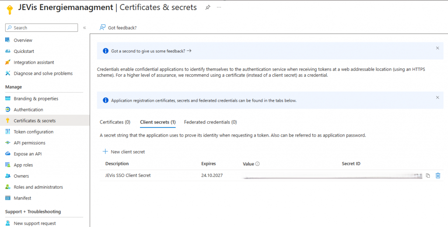Screen dimensions: 448x227
Task: Switch to the Federated credentials (0) tab
Action: [x=210, y=122]
